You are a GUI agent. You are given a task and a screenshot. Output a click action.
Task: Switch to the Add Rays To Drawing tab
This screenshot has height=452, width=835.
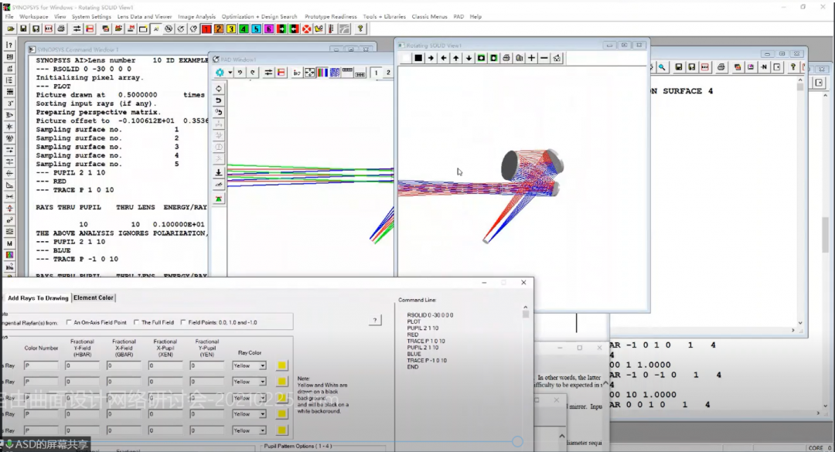pos(37,298)
